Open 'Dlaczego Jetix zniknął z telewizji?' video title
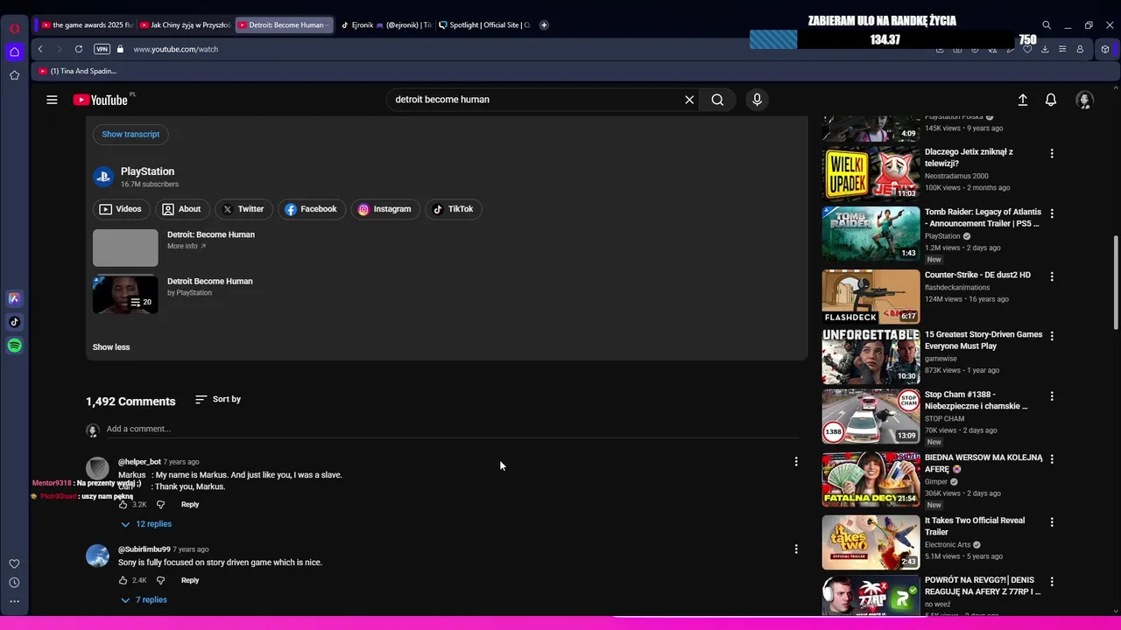 click(x=969, y=157)
